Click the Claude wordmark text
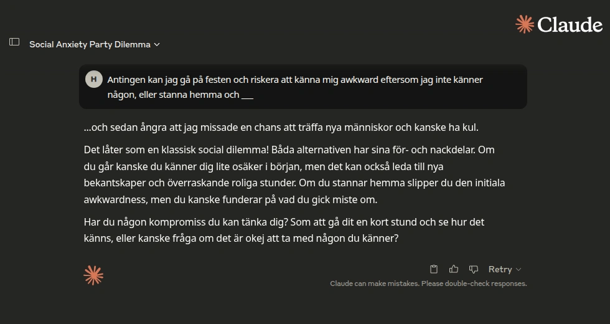Screen dimensions: 610x324 point(570,25)
